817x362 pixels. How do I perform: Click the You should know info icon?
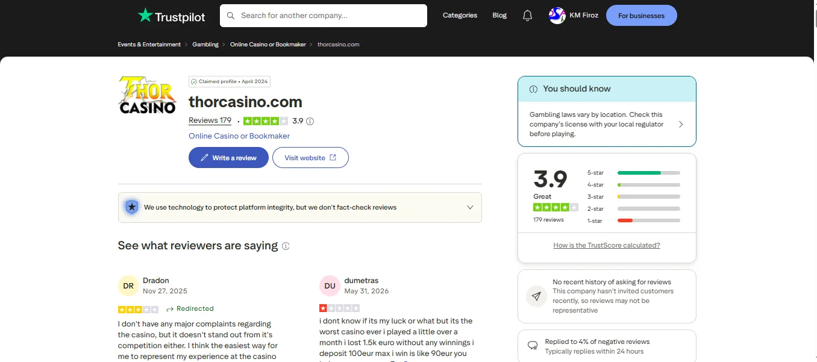click(x=533, y=89)
